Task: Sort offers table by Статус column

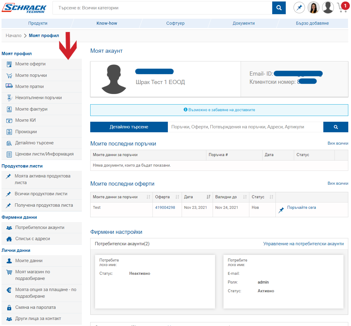Action: (271, 197)
